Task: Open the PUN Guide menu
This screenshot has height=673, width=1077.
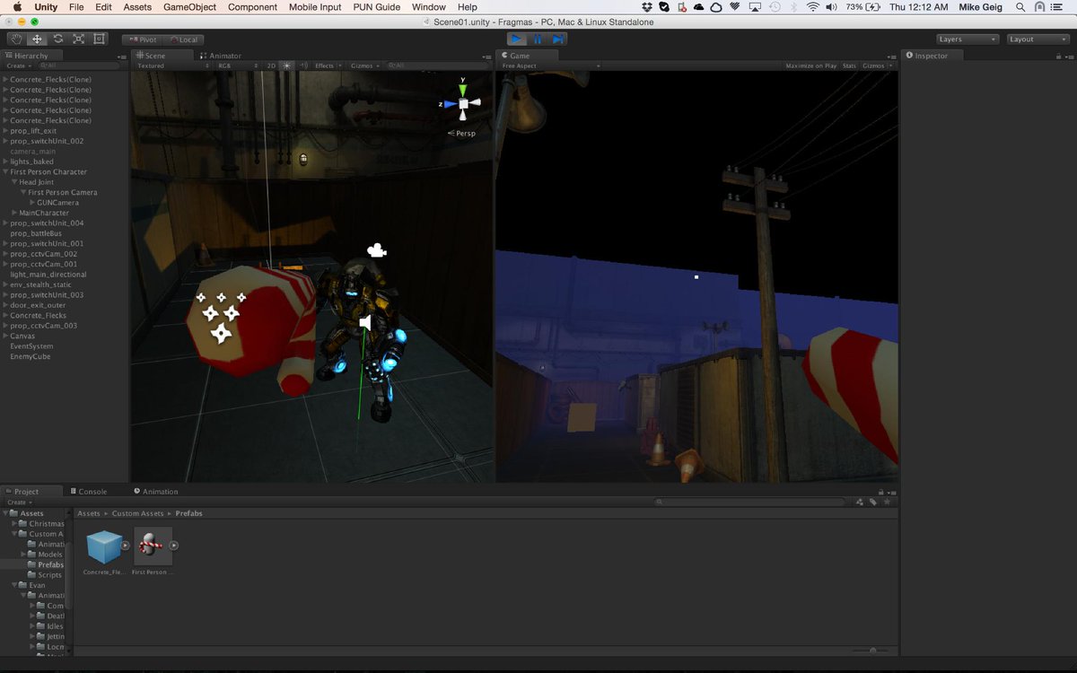Action: (376, 7)
